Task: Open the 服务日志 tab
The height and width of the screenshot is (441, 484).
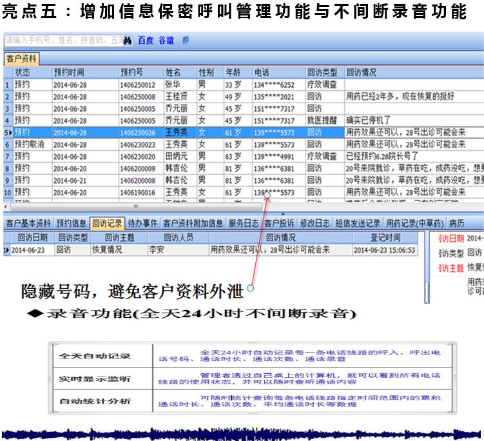Action: [245, 223]
